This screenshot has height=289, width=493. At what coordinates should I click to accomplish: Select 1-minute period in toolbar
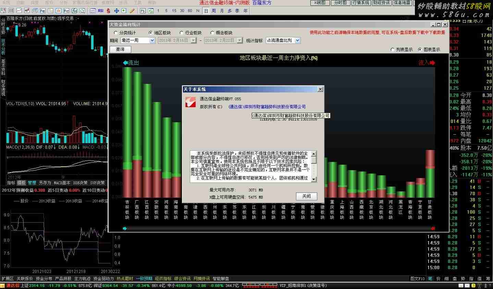tap(158, 11)
